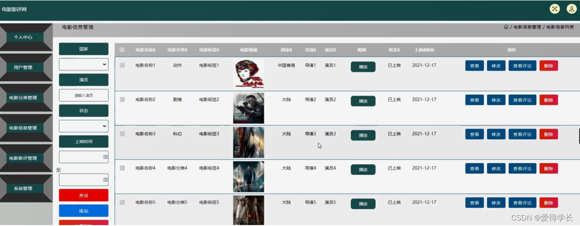The width and height of the screenshot is (580, 226).
Task: Sort by 电影分类 column arrows
Action: pyautogui.click(x=186, y=50)
